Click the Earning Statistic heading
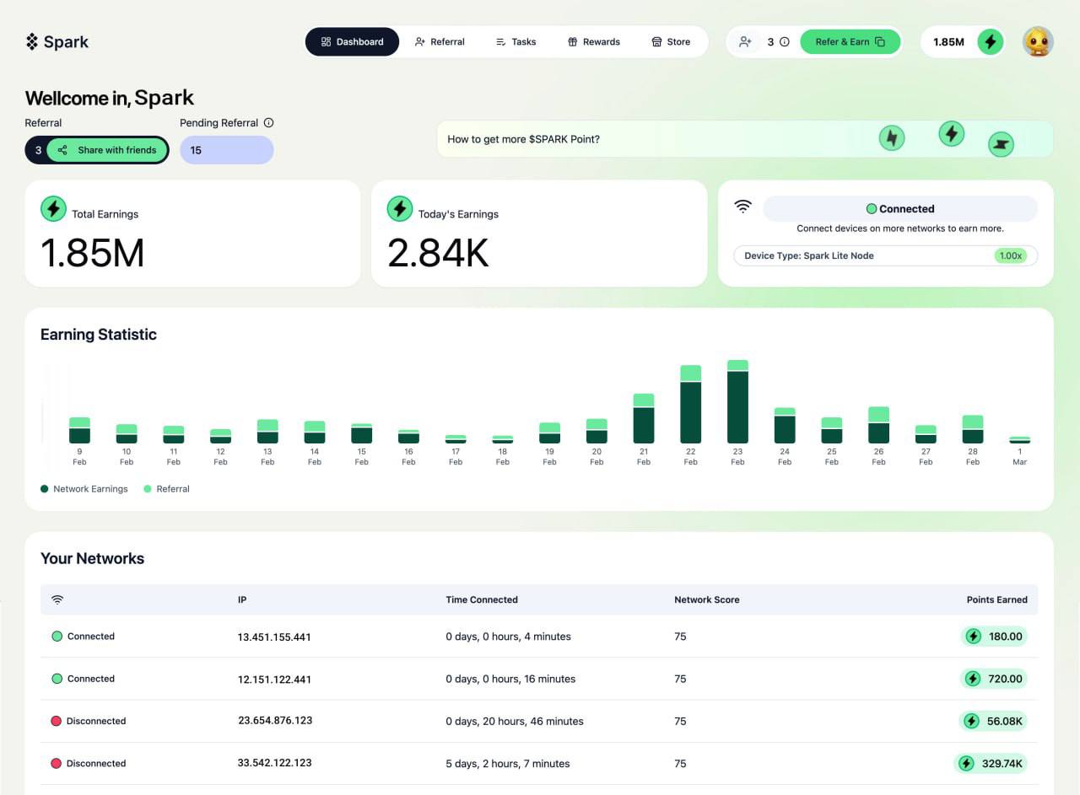Image resolution: width=1080 pixels, height=795 pixels. [99, 335]
